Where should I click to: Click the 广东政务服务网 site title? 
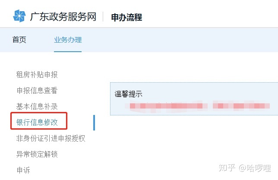63,17
